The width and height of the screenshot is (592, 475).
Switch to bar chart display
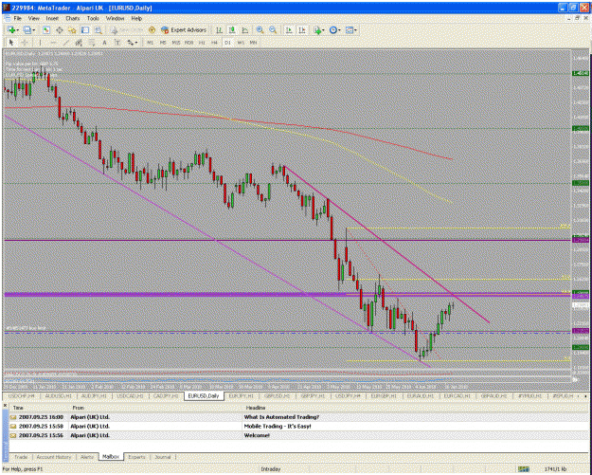[x=219, y=29]
